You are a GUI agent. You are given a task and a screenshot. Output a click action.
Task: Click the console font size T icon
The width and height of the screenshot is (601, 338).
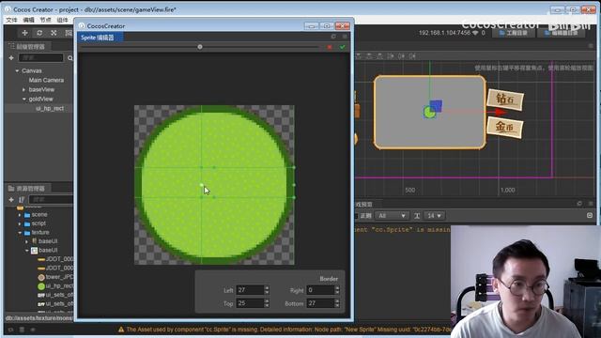417,216
